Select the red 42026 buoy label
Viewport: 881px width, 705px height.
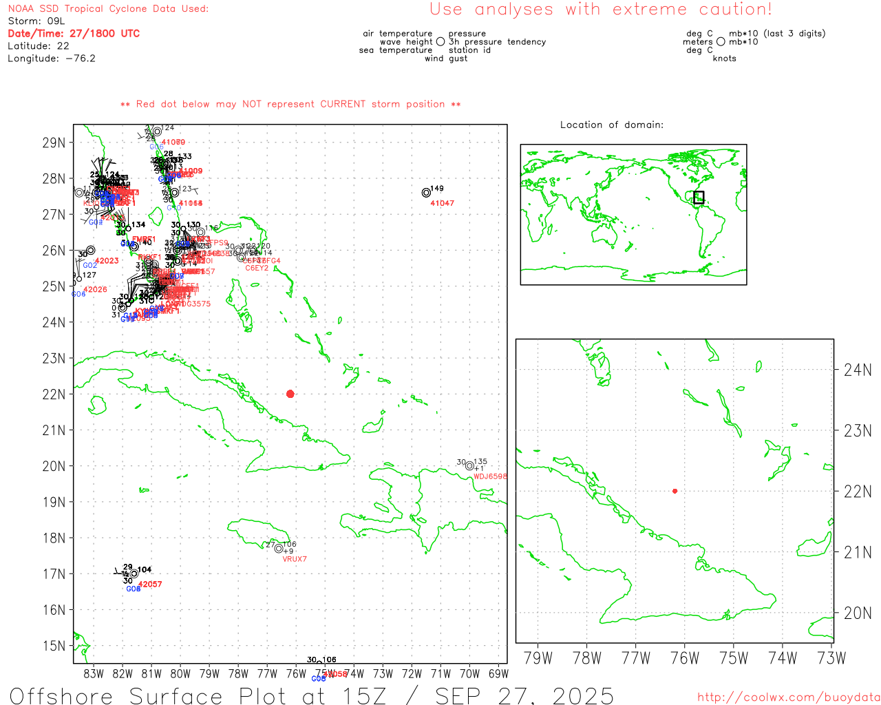click(x=95, y=290)
